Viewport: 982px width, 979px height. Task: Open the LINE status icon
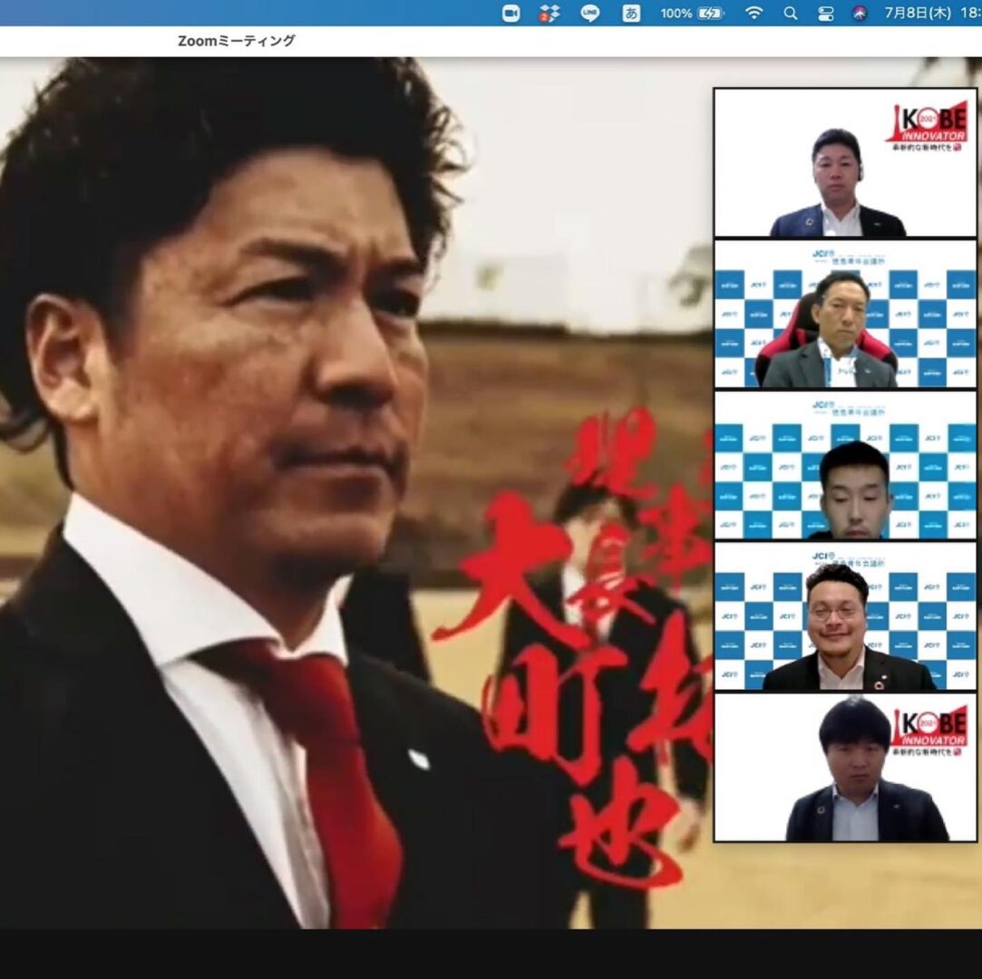tap(590, 13)
